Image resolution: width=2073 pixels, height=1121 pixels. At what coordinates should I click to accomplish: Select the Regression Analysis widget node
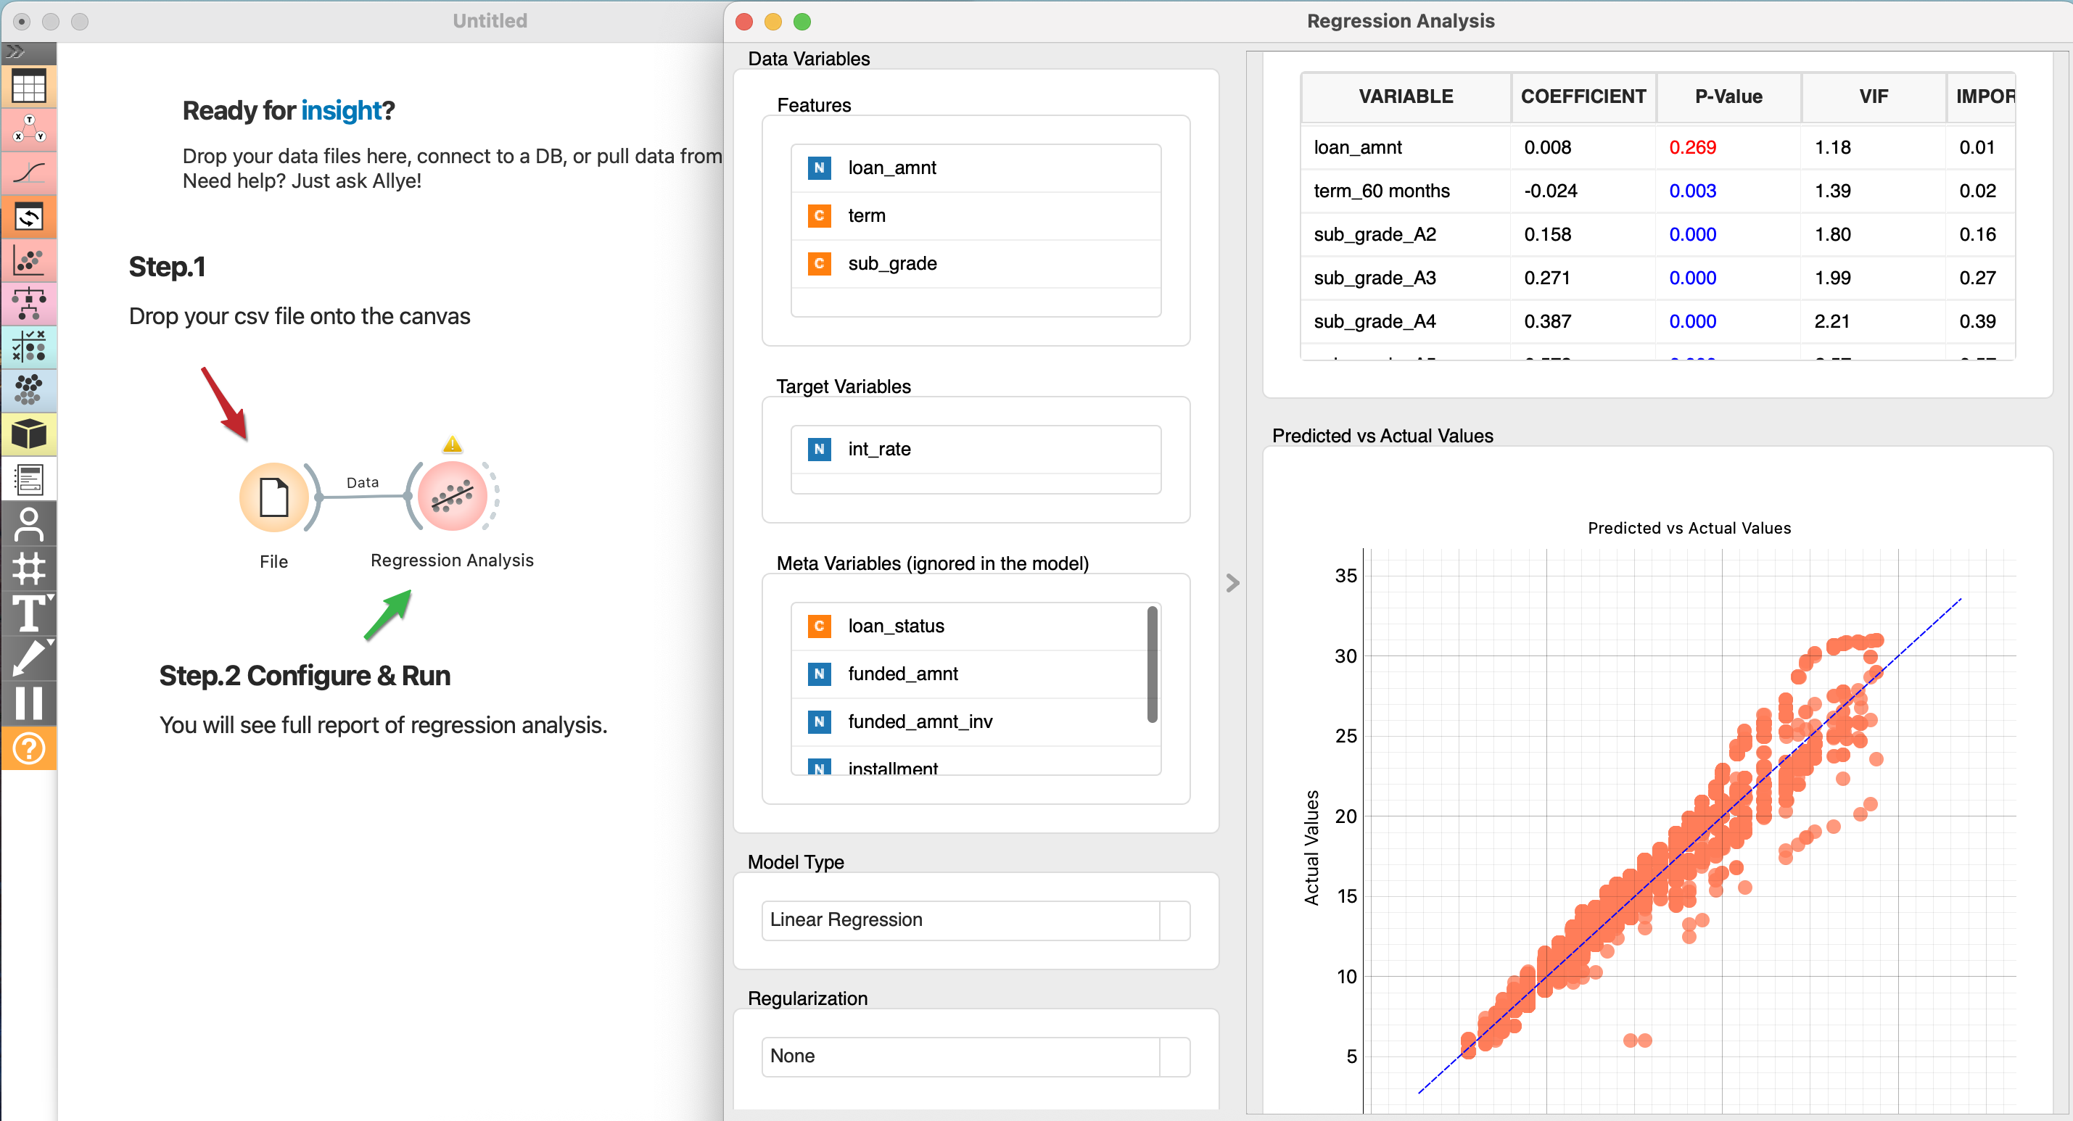(x=453, y=497)
